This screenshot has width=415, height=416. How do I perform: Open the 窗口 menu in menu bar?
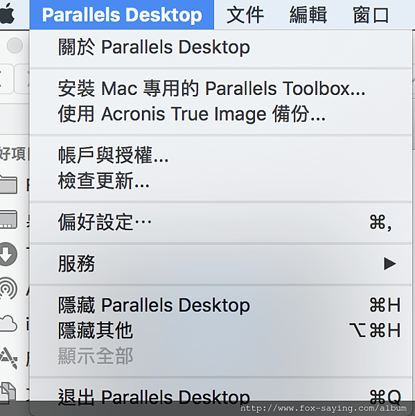pyautogui.click(x=371, y=15)
